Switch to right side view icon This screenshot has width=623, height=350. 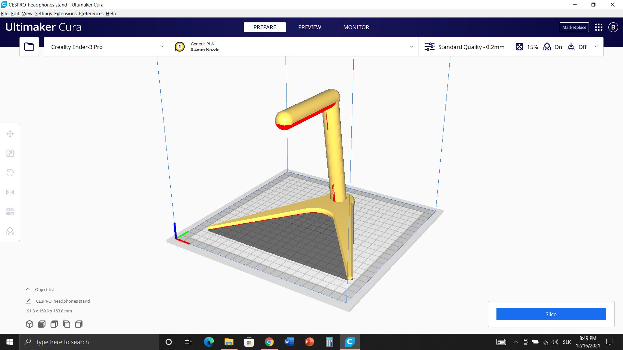[x=79, y=324]
